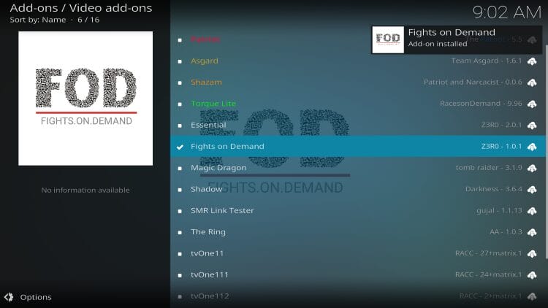Screen dimensions: 548x308
Task: Click the square bullet beside tvOne11
Action: pyautogui.click(x=180, y=254)
